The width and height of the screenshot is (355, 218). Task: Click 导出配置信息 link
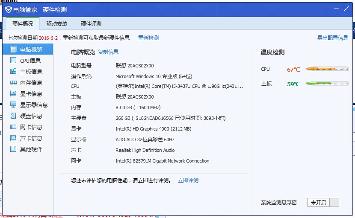pos(332,38)
